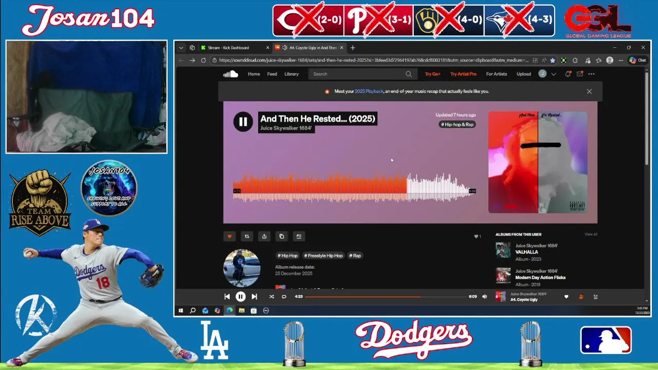658x370 pixels.
Task: Open the album cover artwork
Action: (x=538, y=162)
